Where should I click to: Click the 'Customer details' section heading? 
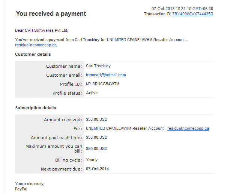(x=33, y=54)
